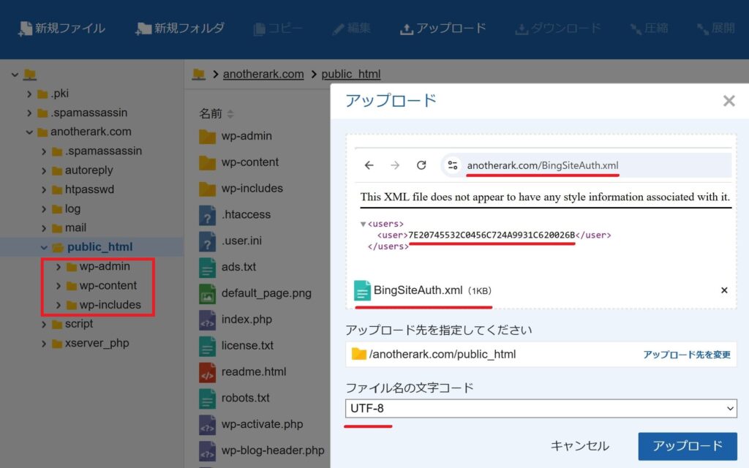The image size is (749, 468).
Task: Expand the xserver_php folder chevron
Action: [x=43, y=344]
